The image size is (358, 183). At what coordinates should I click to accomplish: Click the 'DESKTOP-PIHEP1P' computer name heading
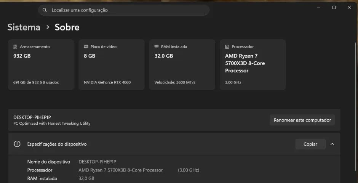[x=32, y=117]
